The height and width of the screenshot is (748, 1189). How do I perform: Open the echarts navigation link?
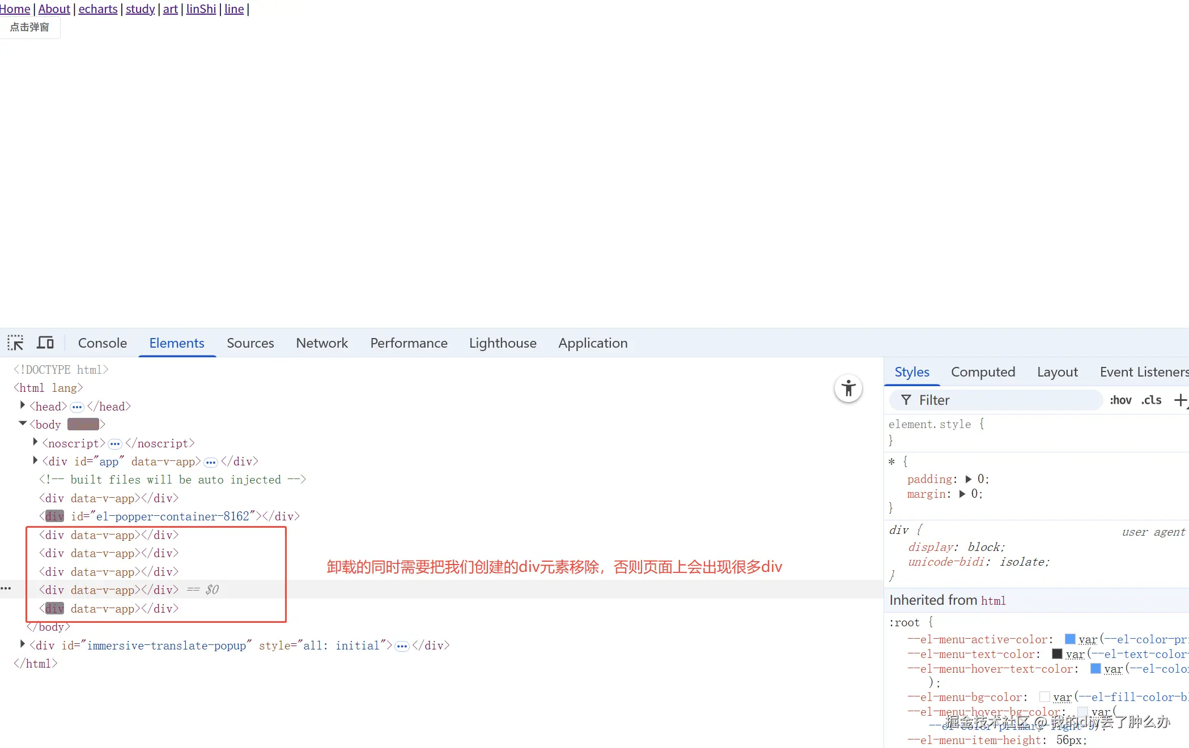97,9
